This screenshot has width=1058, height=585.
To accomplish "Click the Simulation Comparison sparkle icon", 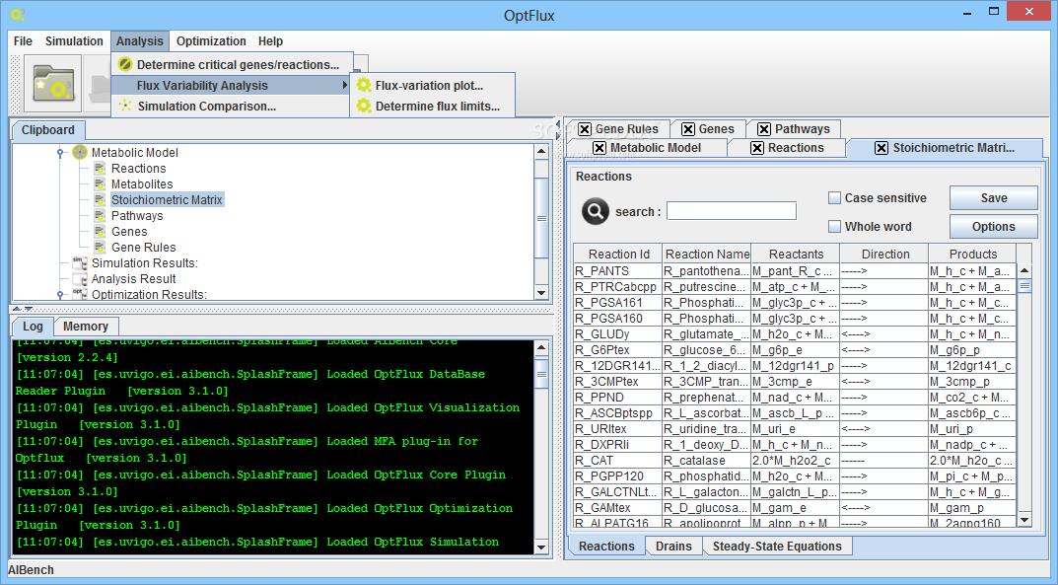I will point(125,106).
